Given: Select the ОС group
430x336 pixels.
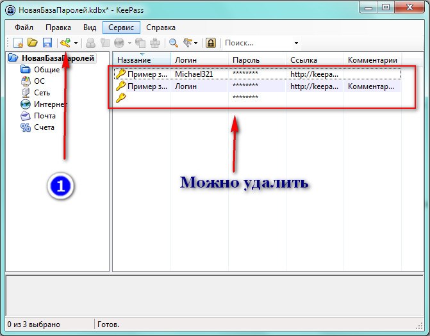Looking at the screenshot, I should 39,81.
